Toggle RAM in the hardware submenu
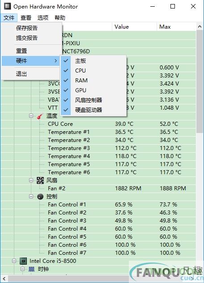This screenshot has width=204, height=283. [x=93, y=80]
